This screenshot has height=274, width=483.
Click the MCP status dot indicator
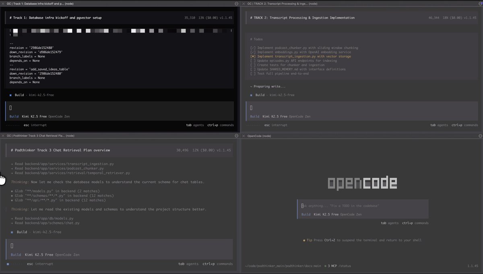coord(325,266)
